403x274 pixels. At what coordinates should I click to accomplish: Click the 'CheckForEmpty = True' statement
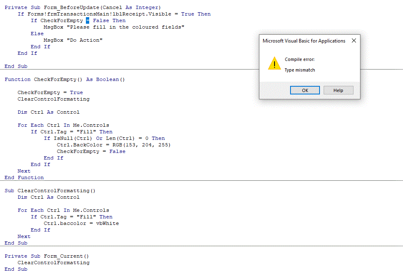pos(50,92)
